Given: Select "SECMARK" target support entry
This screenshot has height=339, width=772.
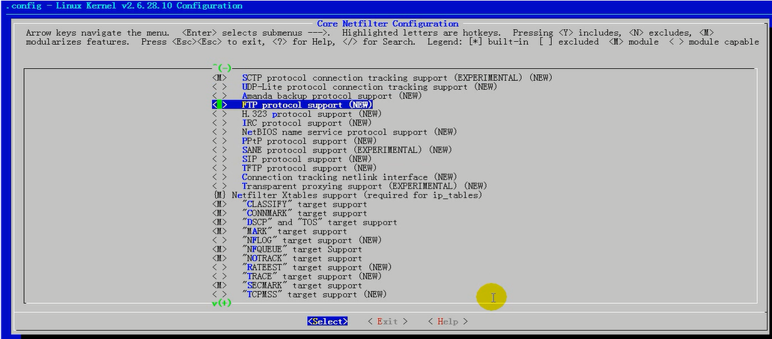Looking at the screenshot, I should (x=301, y=285).
